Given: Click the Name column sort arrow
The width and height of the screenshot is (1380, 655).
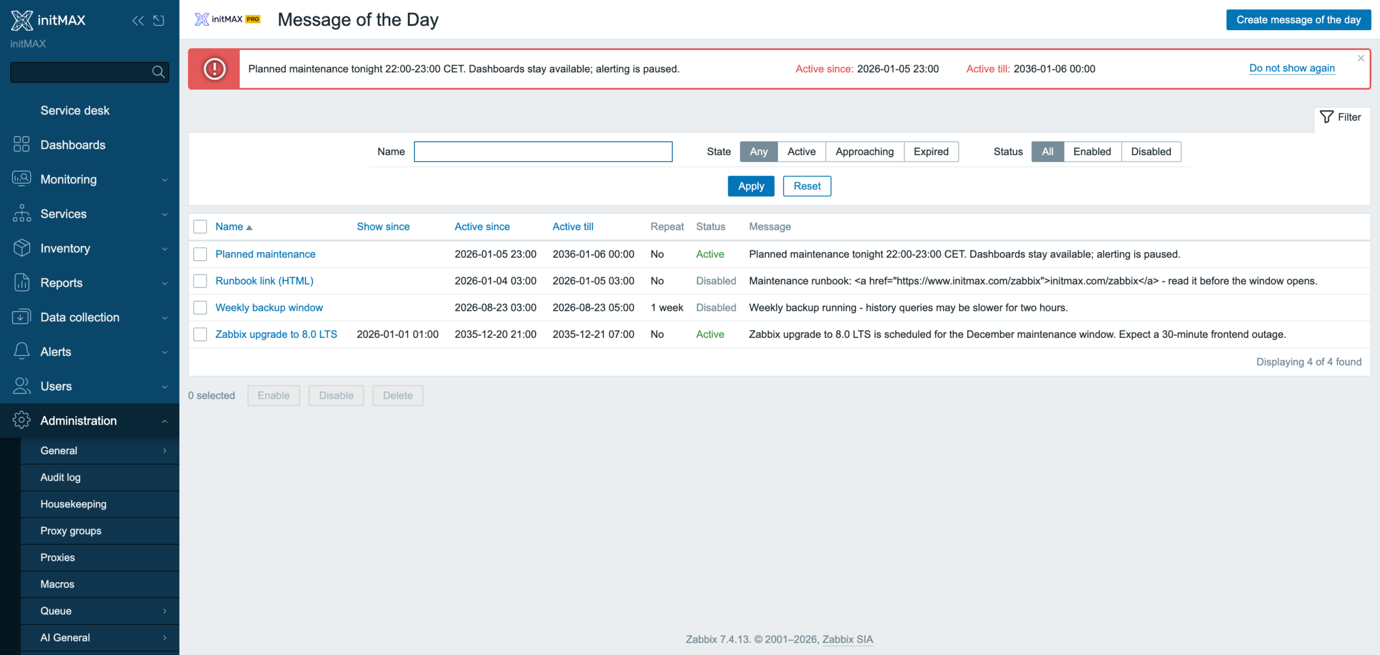Looking at the screenshot, I should (x=249, y=227).
